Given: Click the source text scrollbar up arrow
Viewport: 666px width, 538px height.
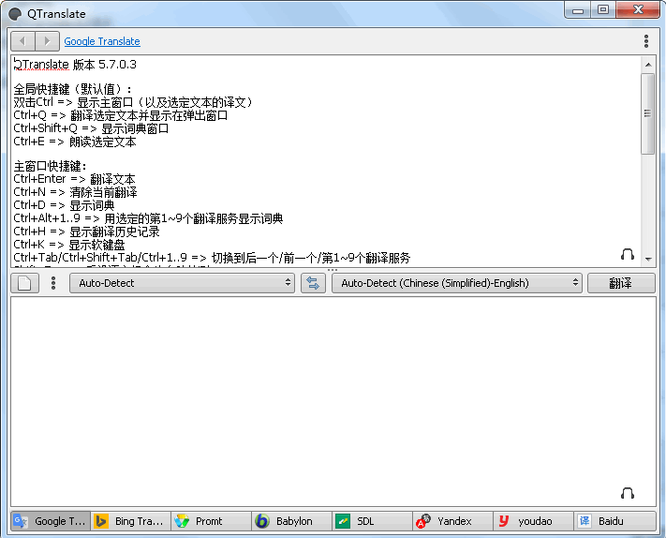Looking at the screenshot, I should point(648,65).
